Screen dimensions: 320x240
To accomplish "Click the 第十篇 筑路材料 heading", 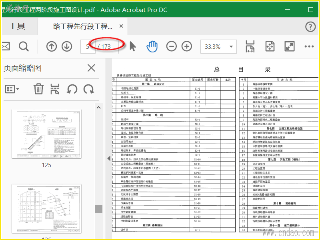I will pyautogui.click(x=284, y=204).
